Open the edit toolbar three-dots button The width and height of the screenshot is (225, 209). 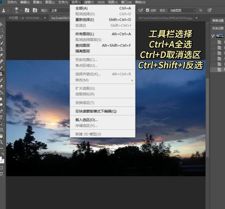click(1, 148)
